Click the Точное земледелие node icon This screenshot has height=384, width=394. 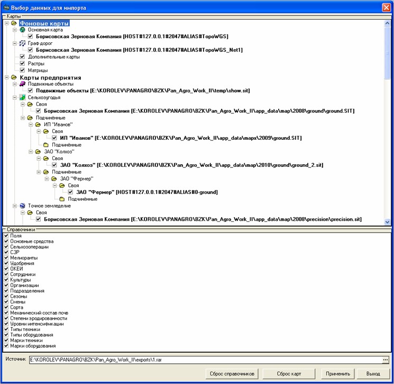click(x=22, y=206)
